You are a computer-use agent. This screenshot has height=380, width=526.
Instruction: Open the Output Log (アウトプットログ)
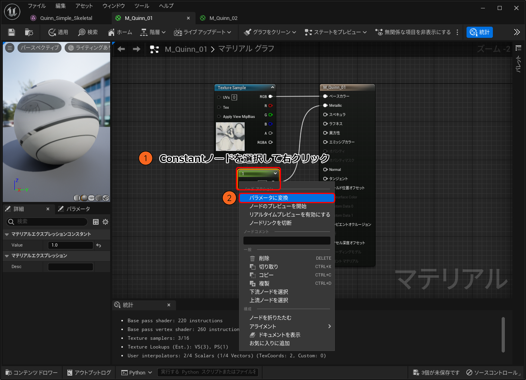click(89, 372)
